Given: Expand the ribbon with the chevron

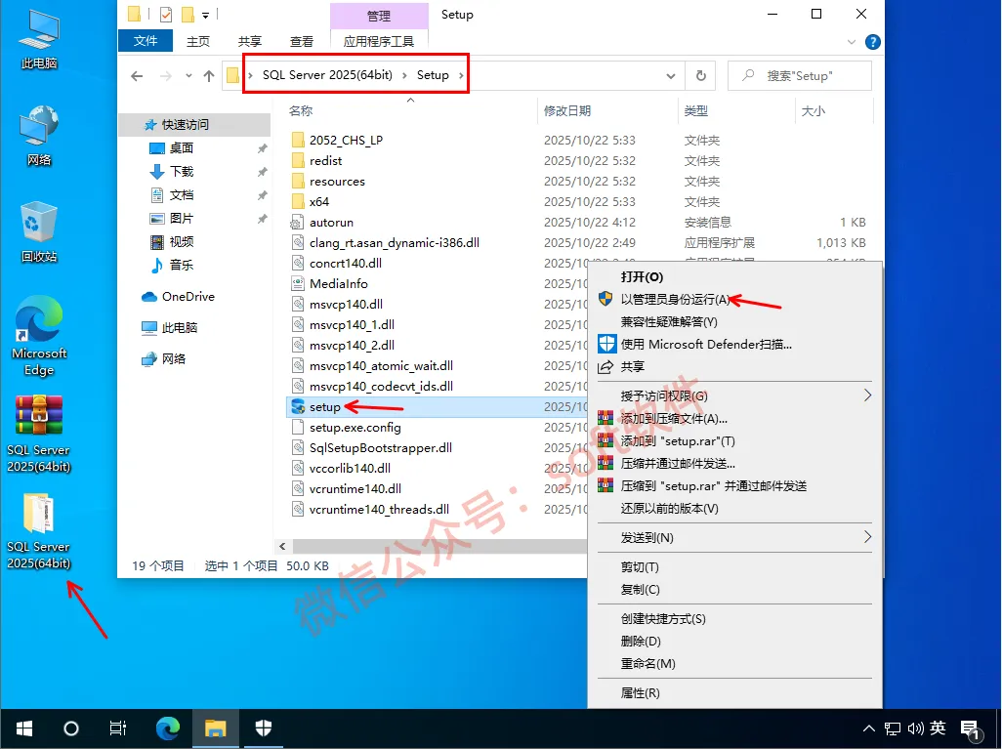Looking at the screenshot, I should [852, 42].
